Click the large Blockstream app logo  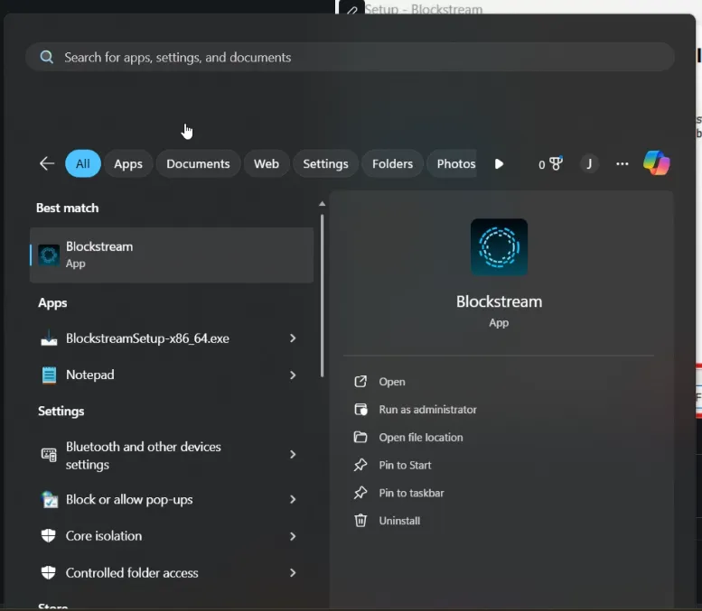(499, 247)
